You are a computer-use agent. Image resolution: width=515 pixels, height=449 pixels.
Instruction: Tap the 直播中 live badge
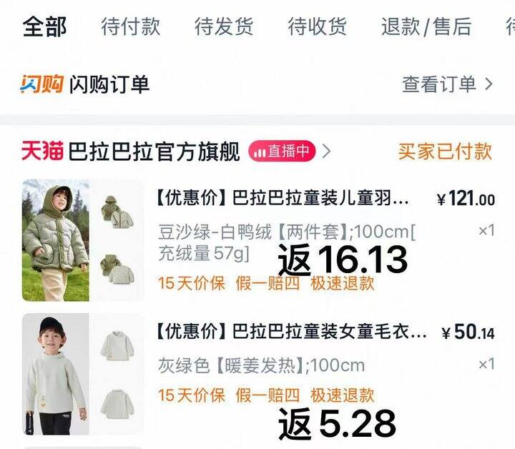(x=282, y=152)
